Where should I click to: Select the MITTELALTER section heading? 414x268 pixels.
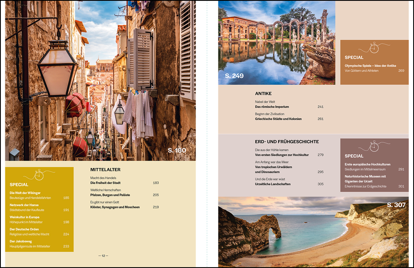[105, 169]
